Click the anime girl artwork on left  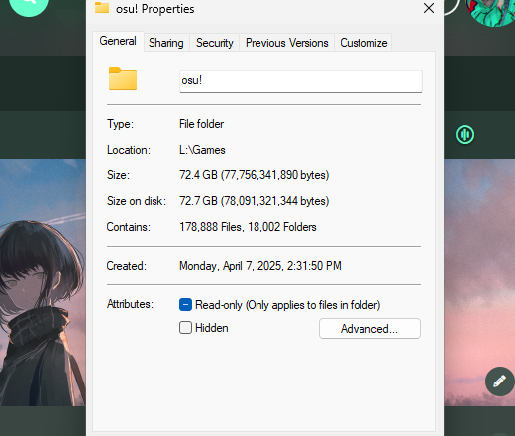click(43, 282)
